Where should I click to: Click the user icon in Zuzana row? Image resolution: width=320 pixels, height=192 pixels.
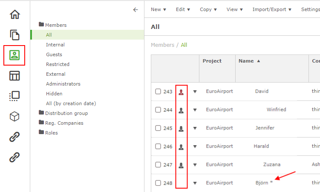tap(181, 165)
